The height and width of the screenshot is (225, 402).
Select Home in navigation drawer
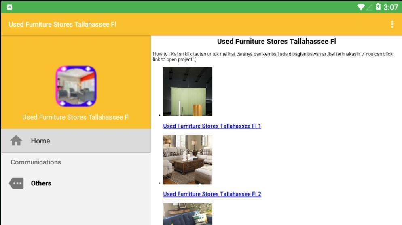(x=76, y=141)
